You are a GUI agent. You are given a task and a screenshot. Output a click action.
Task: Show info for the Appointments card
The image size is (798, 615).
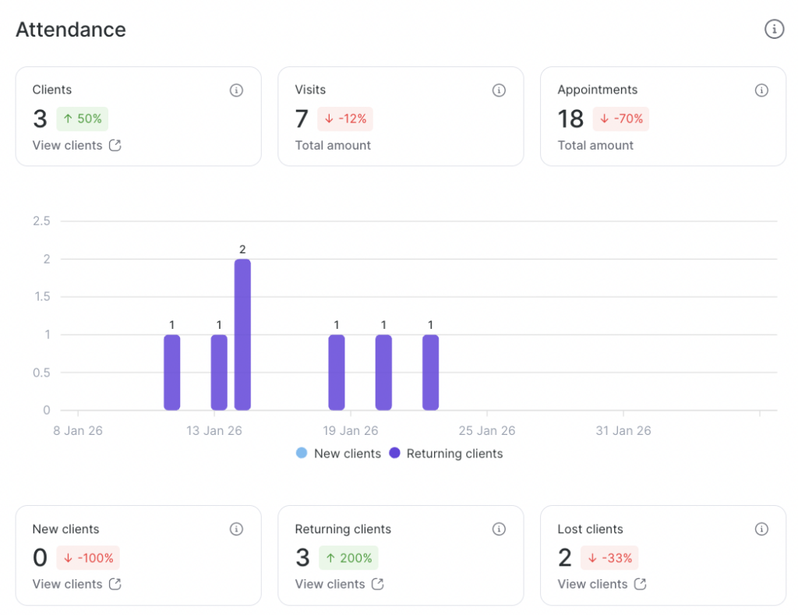click(x=761, y=90)
